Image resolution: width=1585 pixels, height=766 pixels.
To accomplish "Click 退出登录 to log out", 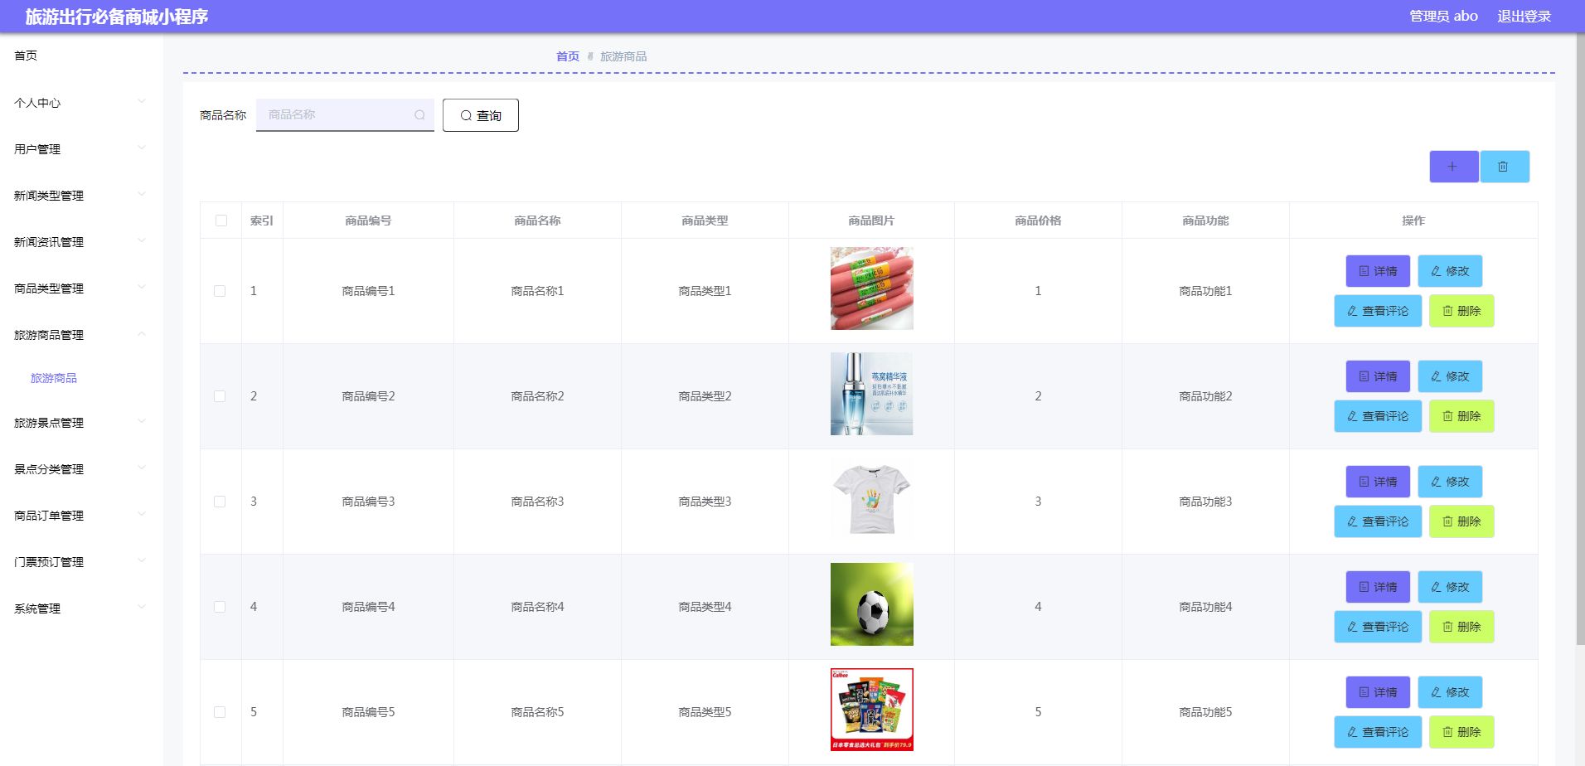I will tap(1524, 17).
